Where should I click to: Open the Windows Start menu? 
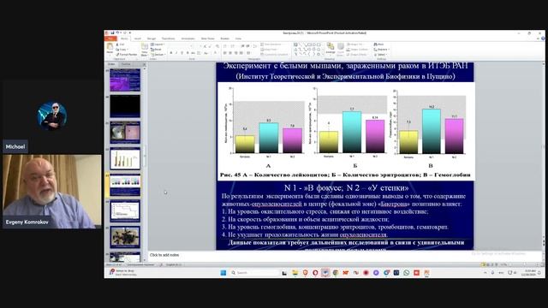pos(223,273)
